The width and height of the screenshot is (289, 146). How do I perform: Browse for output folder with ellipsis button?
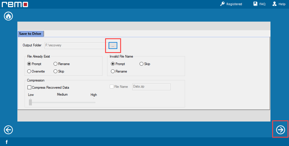[x=113, y=45]
